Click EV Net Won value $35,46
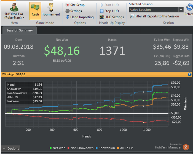The height and width of the screenshot is (154, 193). (162, 47)
